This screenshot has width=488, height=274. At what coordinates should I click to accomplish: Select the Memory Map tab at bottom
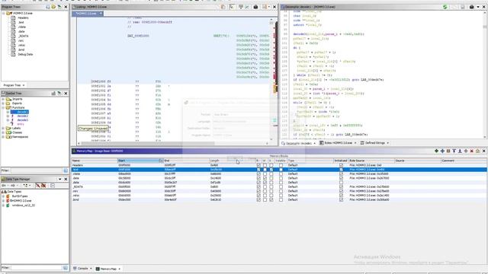click(108, 269)
